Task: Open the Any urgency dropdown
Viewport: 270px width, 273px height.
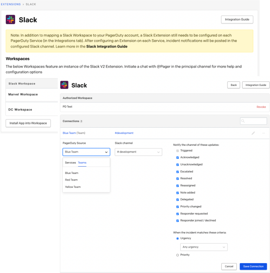Action: [x=204, y=247]
